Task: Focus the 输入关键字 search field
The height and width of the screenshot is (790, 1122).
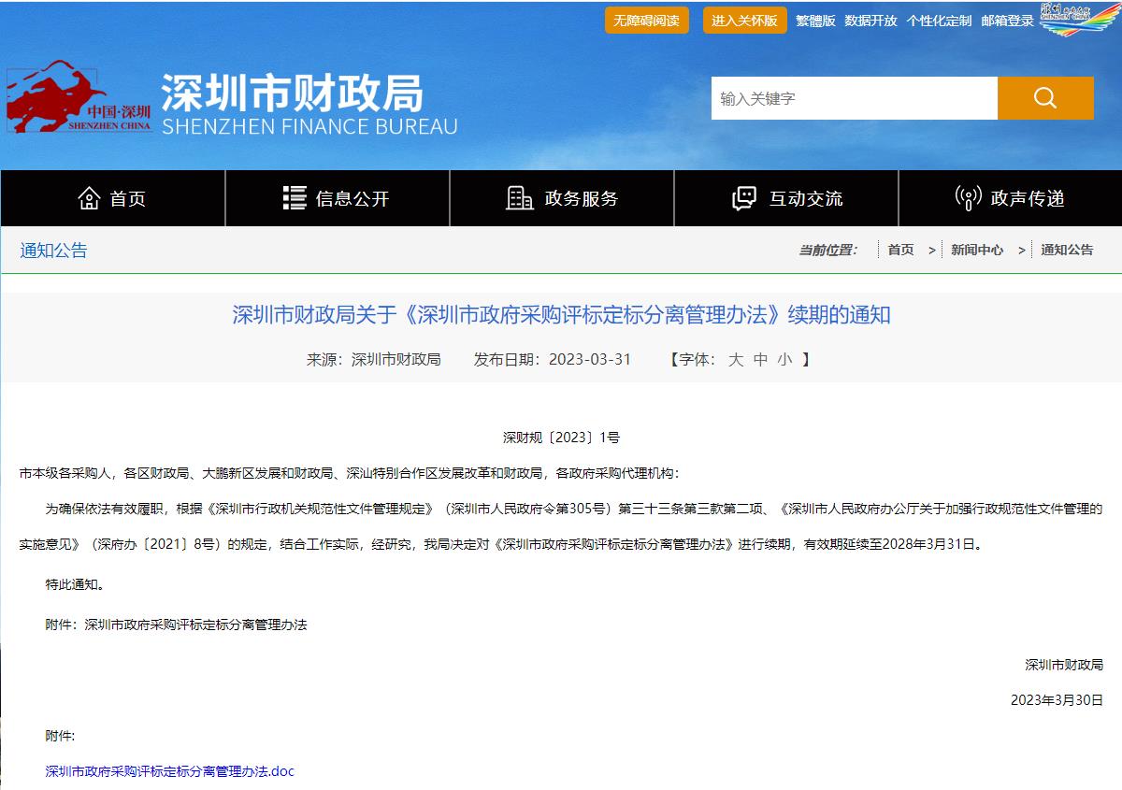Action: click(x=855, y=98)
